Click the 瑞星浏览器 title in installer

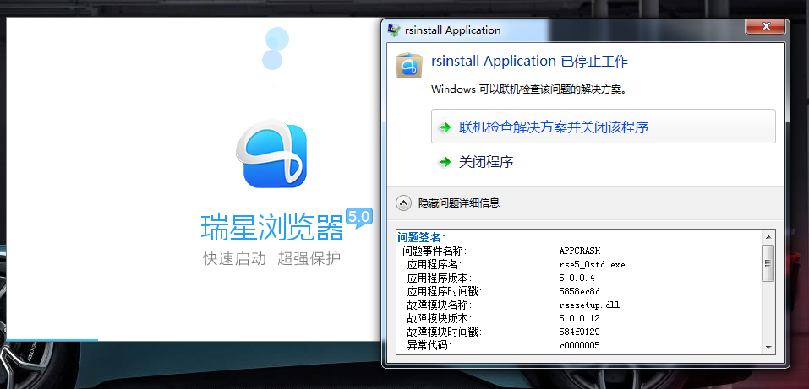click(x=272, y=226)
